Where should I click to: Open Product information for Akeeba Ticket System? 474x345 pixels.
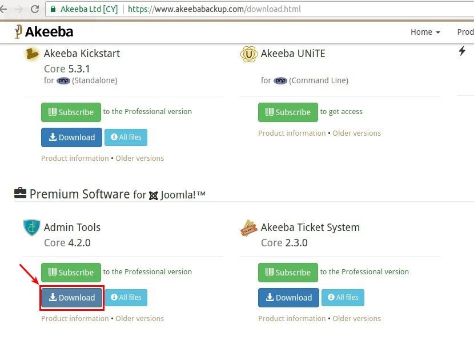[x=292, y=318]
